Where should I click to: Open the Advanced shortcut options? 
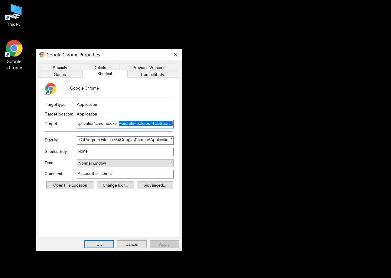coord(155,185)
